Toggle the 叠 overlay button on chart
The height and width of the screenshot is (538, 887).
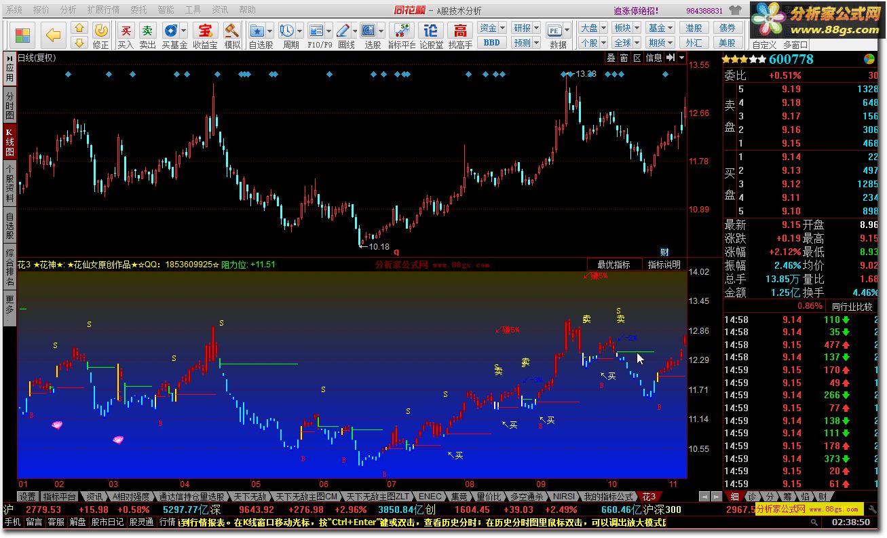tap(611, 58)
